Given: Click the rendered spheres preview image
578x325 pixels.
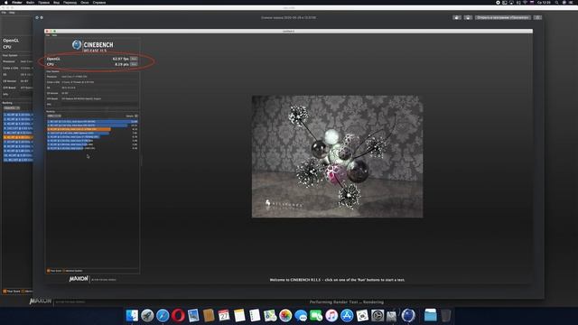Looking at the screenshot, I should pos(337,156).
